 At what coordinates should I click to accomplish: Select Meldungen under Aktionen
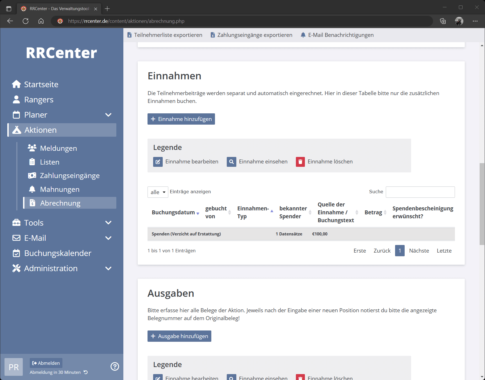58,148
